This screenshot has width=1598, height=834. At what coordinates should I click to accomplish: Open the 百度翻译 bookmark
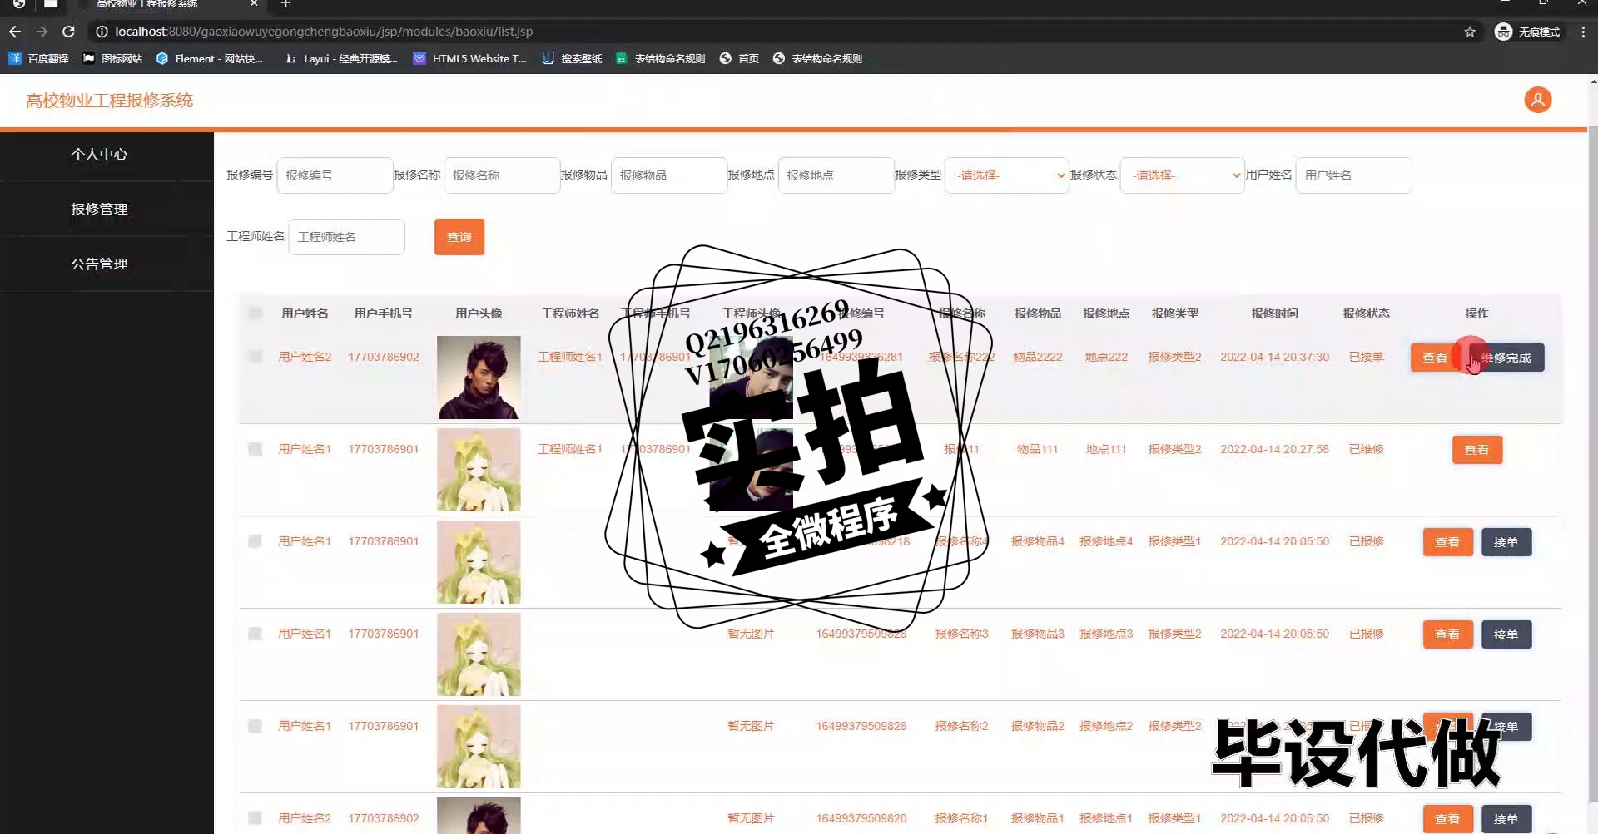38,58
